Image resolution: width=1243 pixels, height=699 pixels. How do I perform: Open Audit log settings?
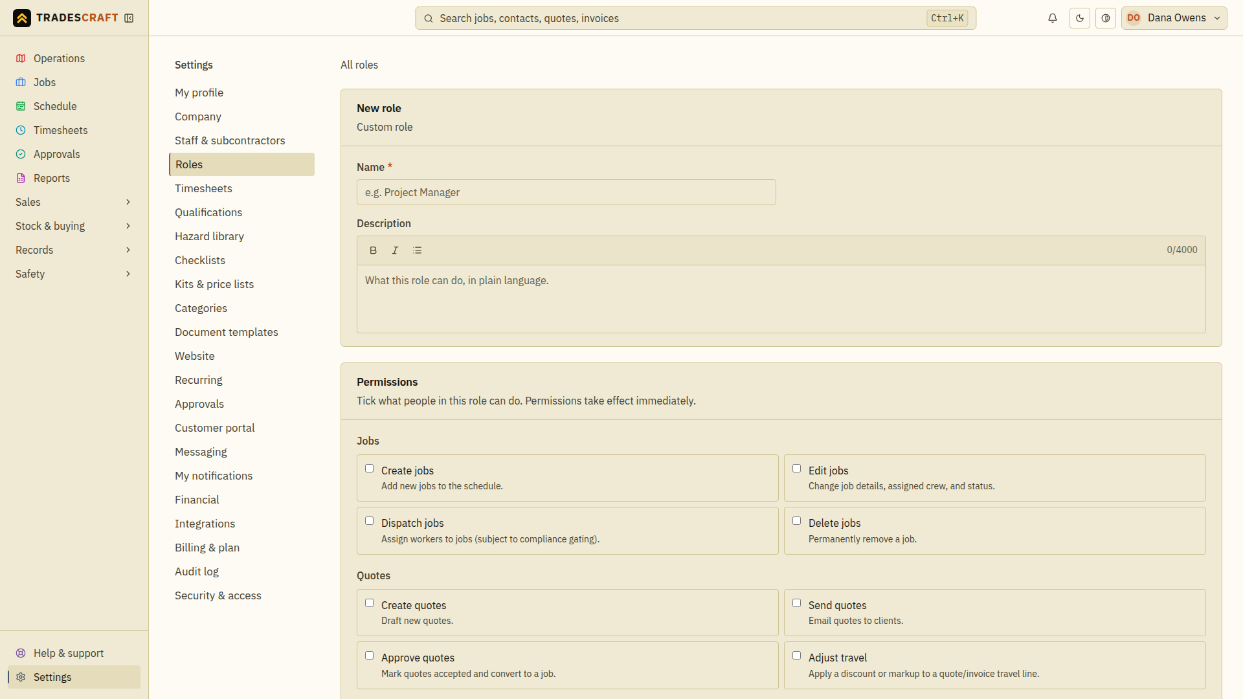pos(241,571)
